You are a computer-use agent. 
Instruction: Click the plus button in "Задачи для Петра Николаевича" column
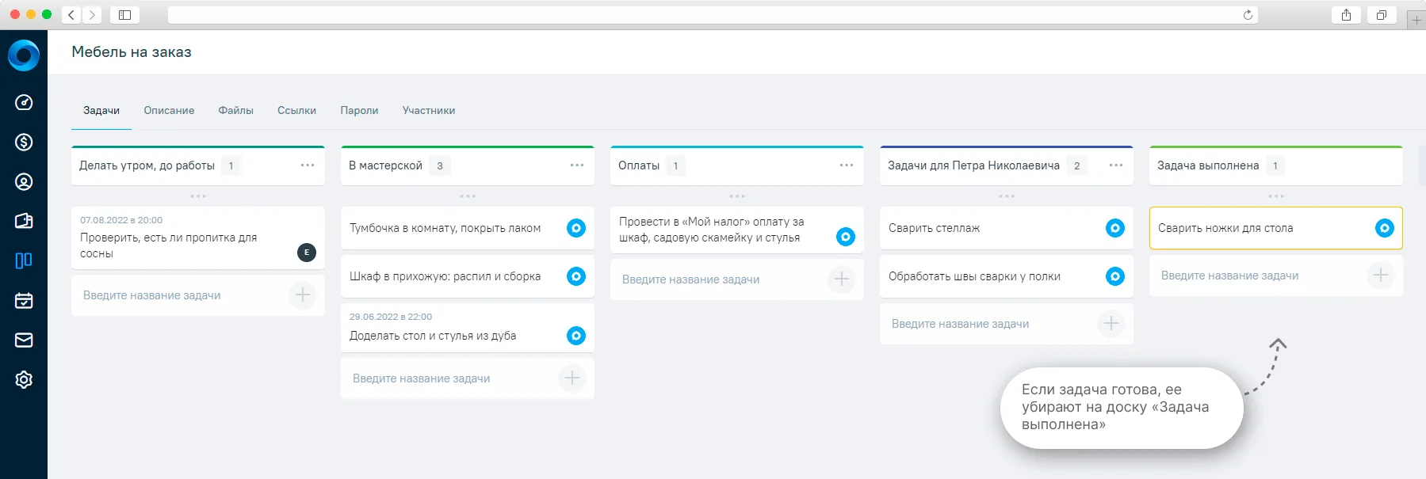coord(1111,323)
